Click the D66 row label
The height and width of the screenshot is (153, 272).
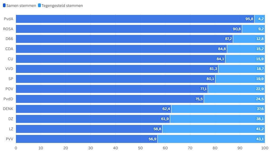point(9,39)
